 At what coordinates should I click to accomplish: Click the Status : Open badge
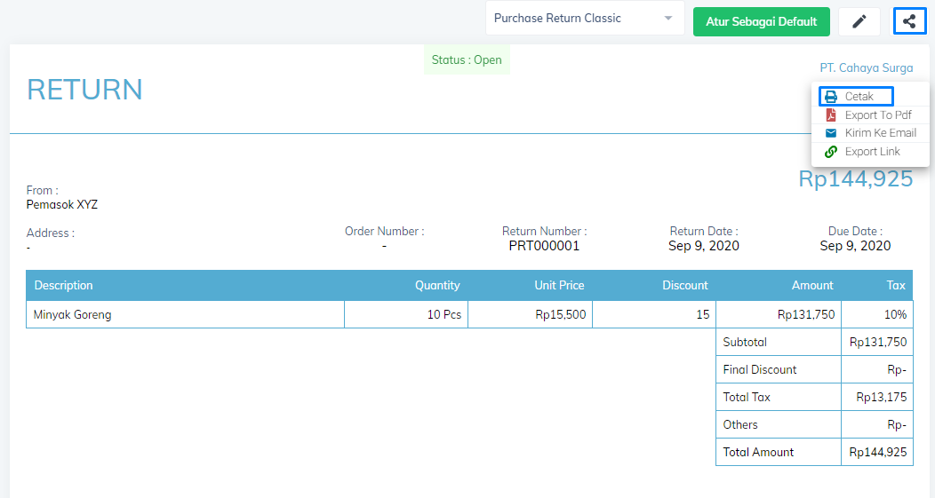tap(467, 60)
